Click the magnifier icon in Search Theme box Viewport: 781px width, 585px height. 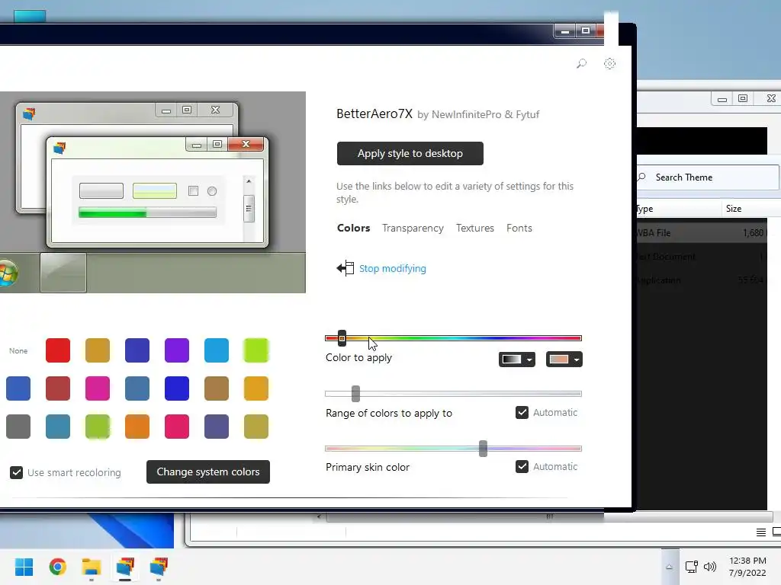tap(642, 177)
